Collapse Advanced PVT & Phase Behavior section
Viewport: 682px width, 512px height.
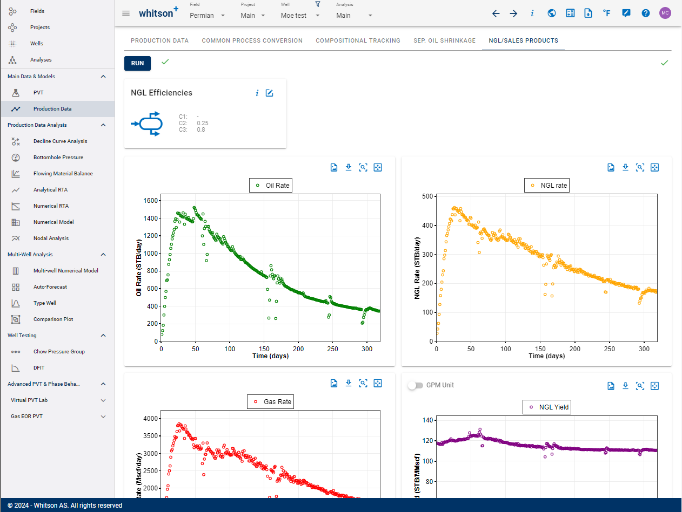tap(103, 384)
